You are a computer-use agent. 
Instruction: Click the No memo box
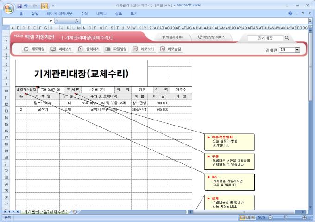click(x=229, y=182)
